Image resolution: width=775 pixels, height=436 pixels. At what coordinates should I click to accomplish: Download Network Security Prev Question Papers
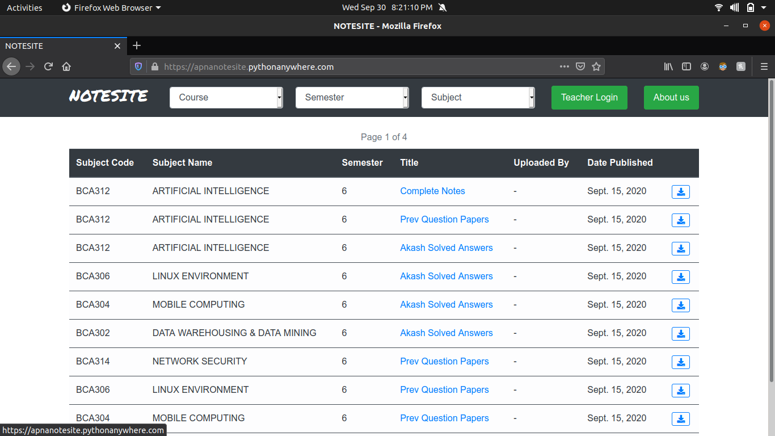681,362
